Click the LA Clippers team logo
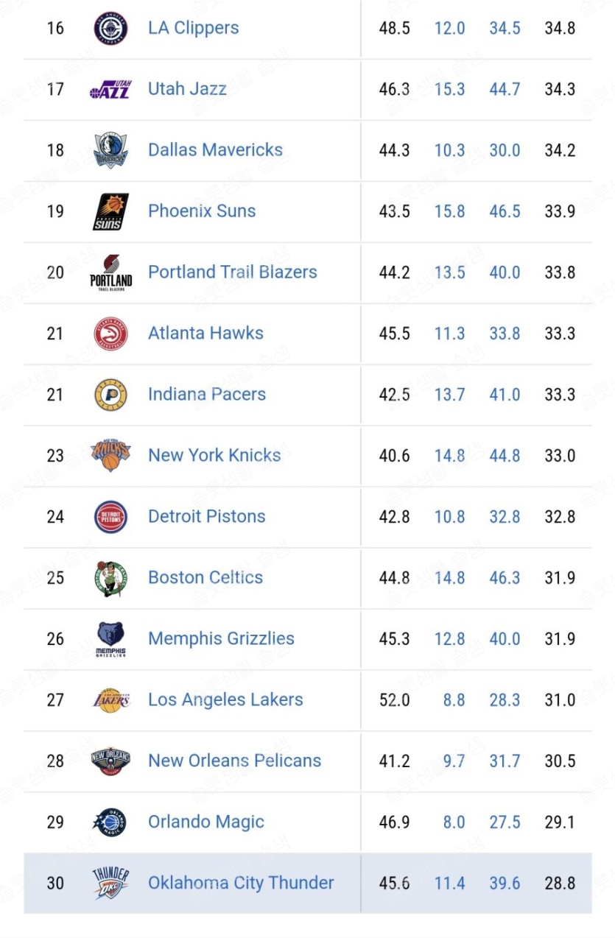Screen dimensions: 615x938 click(110, 29)
